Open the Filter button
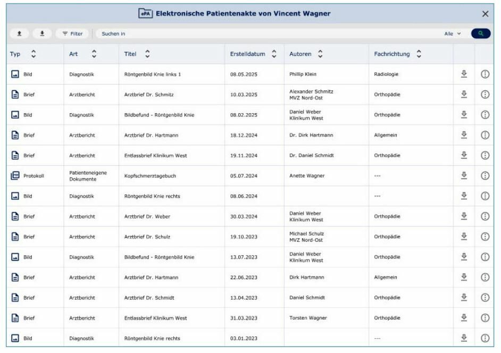The height and width of the screenshot is (353, 501). point(72,33)
